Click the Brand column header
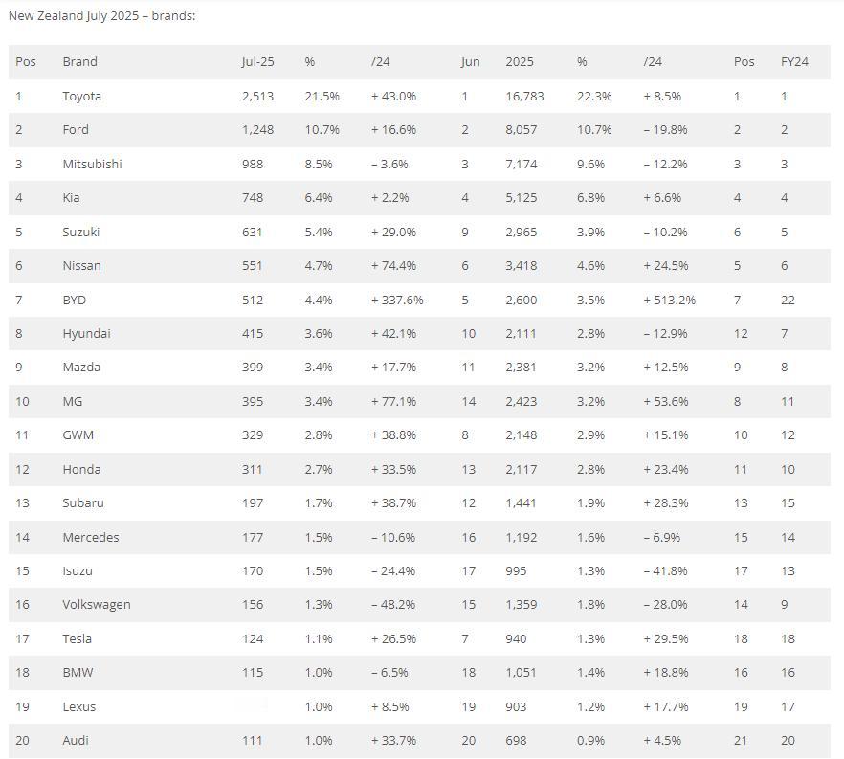The width and height of the screenshot is (844, 759). [x=79, y=62]
